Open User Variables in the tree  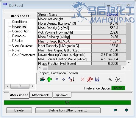22,45
